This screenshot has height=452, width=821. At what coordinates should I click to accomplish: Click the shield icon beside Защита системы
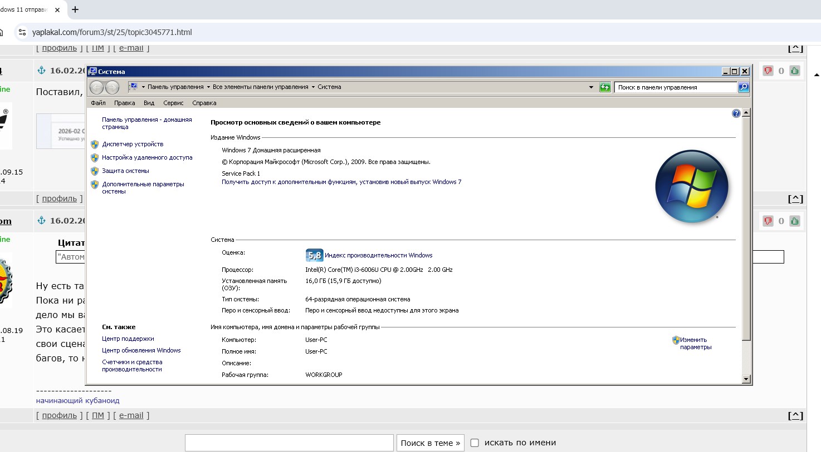click(x=95, y=171)
